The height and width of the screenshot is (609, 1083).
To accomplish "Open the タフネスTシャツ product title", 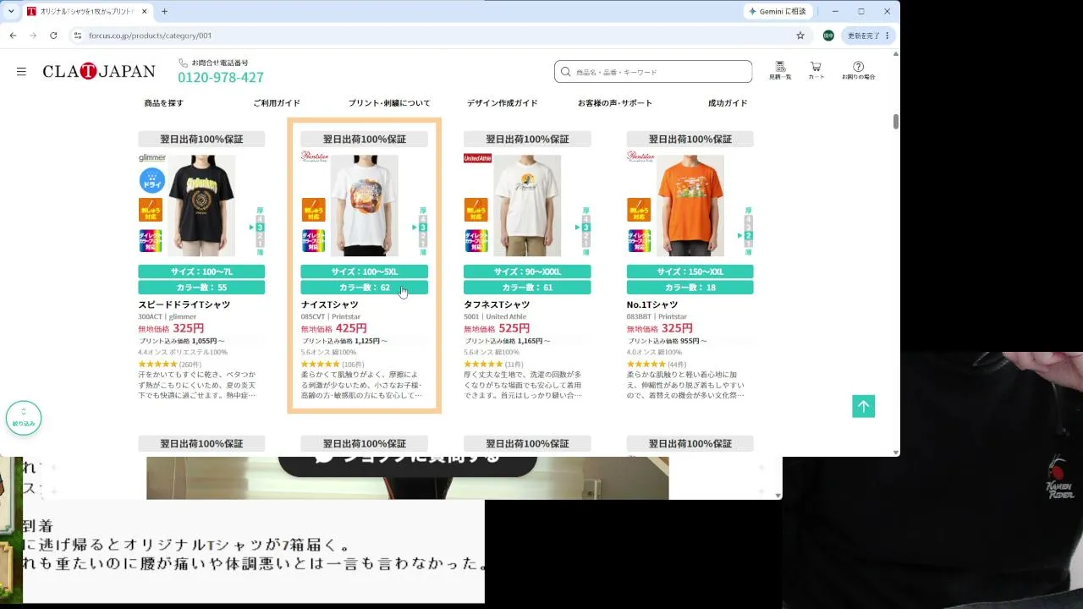I will click(x=497, y=304).
